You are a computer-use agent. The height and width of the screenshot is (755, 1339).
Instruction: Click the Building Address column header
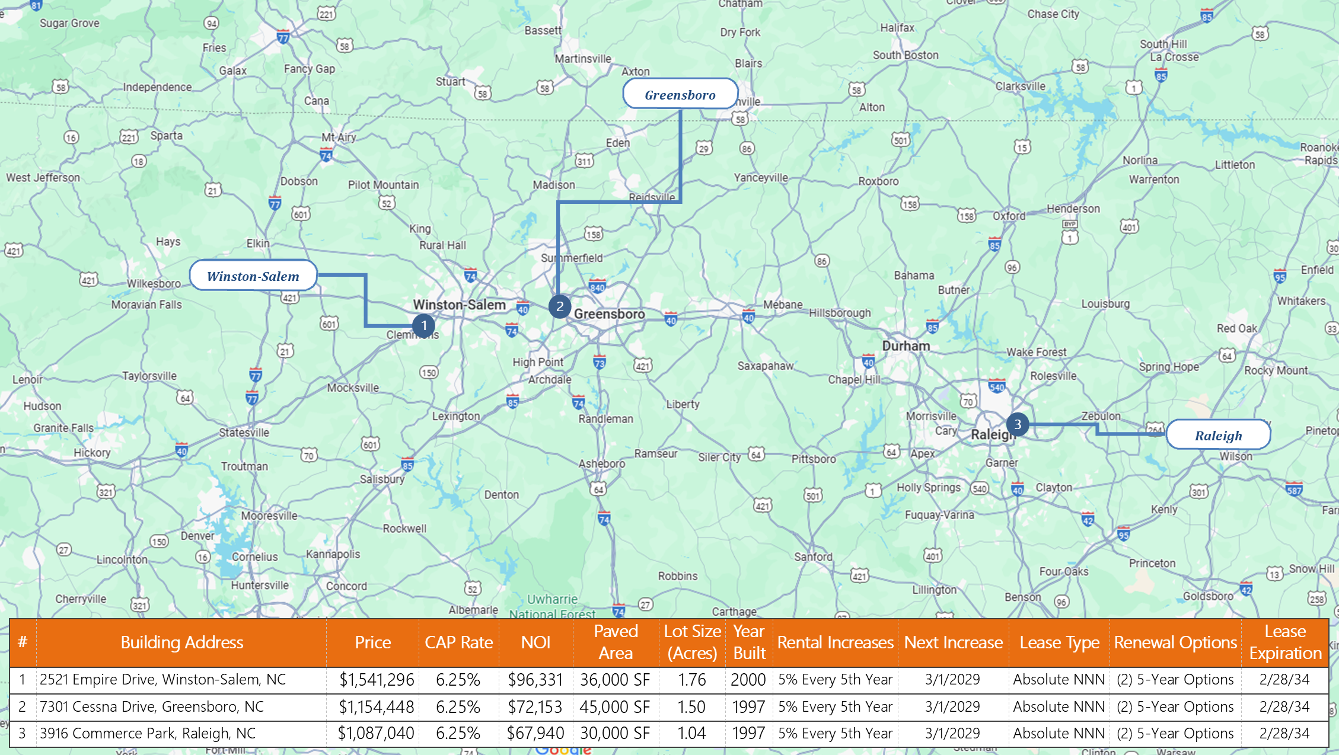pos(181,642)
